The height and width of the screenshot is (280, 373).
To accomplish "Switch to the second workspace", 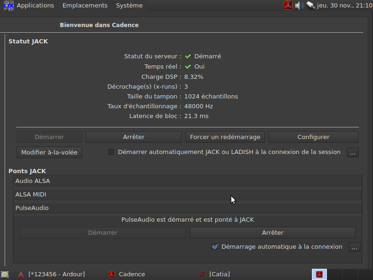I will [x=335, y=274].
